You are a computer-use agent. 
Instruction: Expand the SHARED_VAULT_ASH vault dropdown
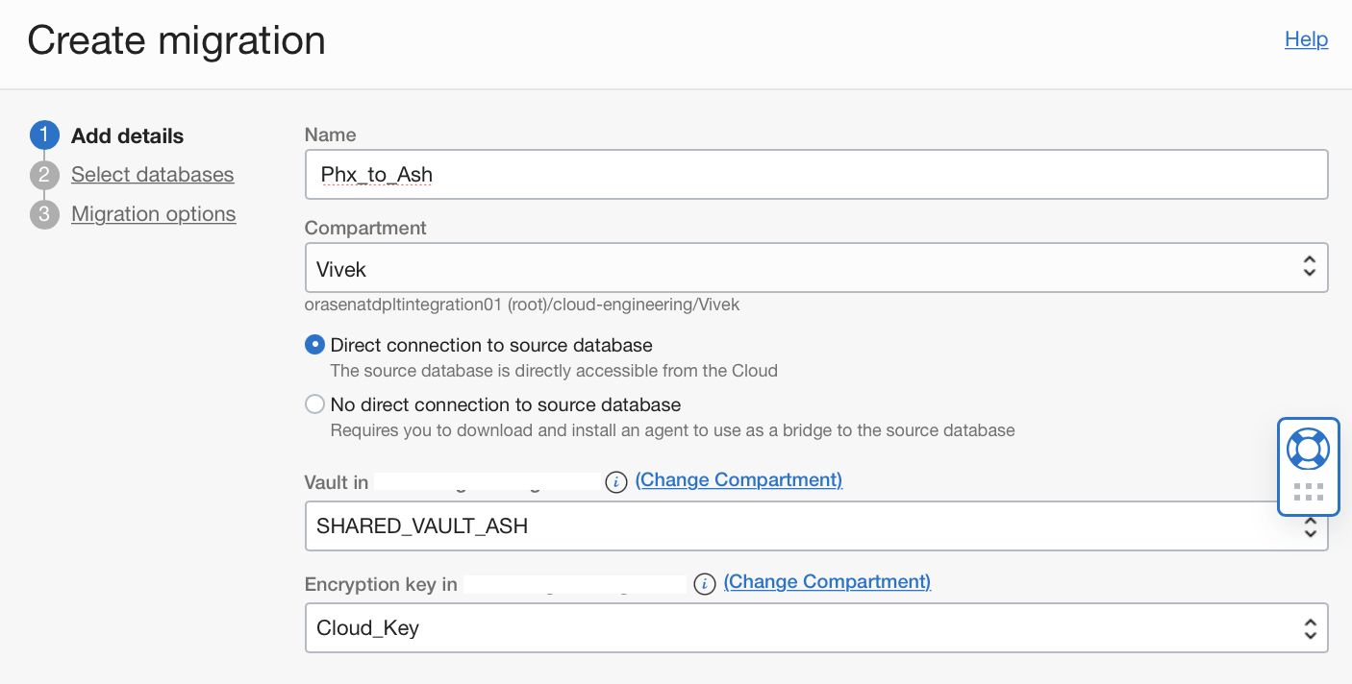[789, 526]
